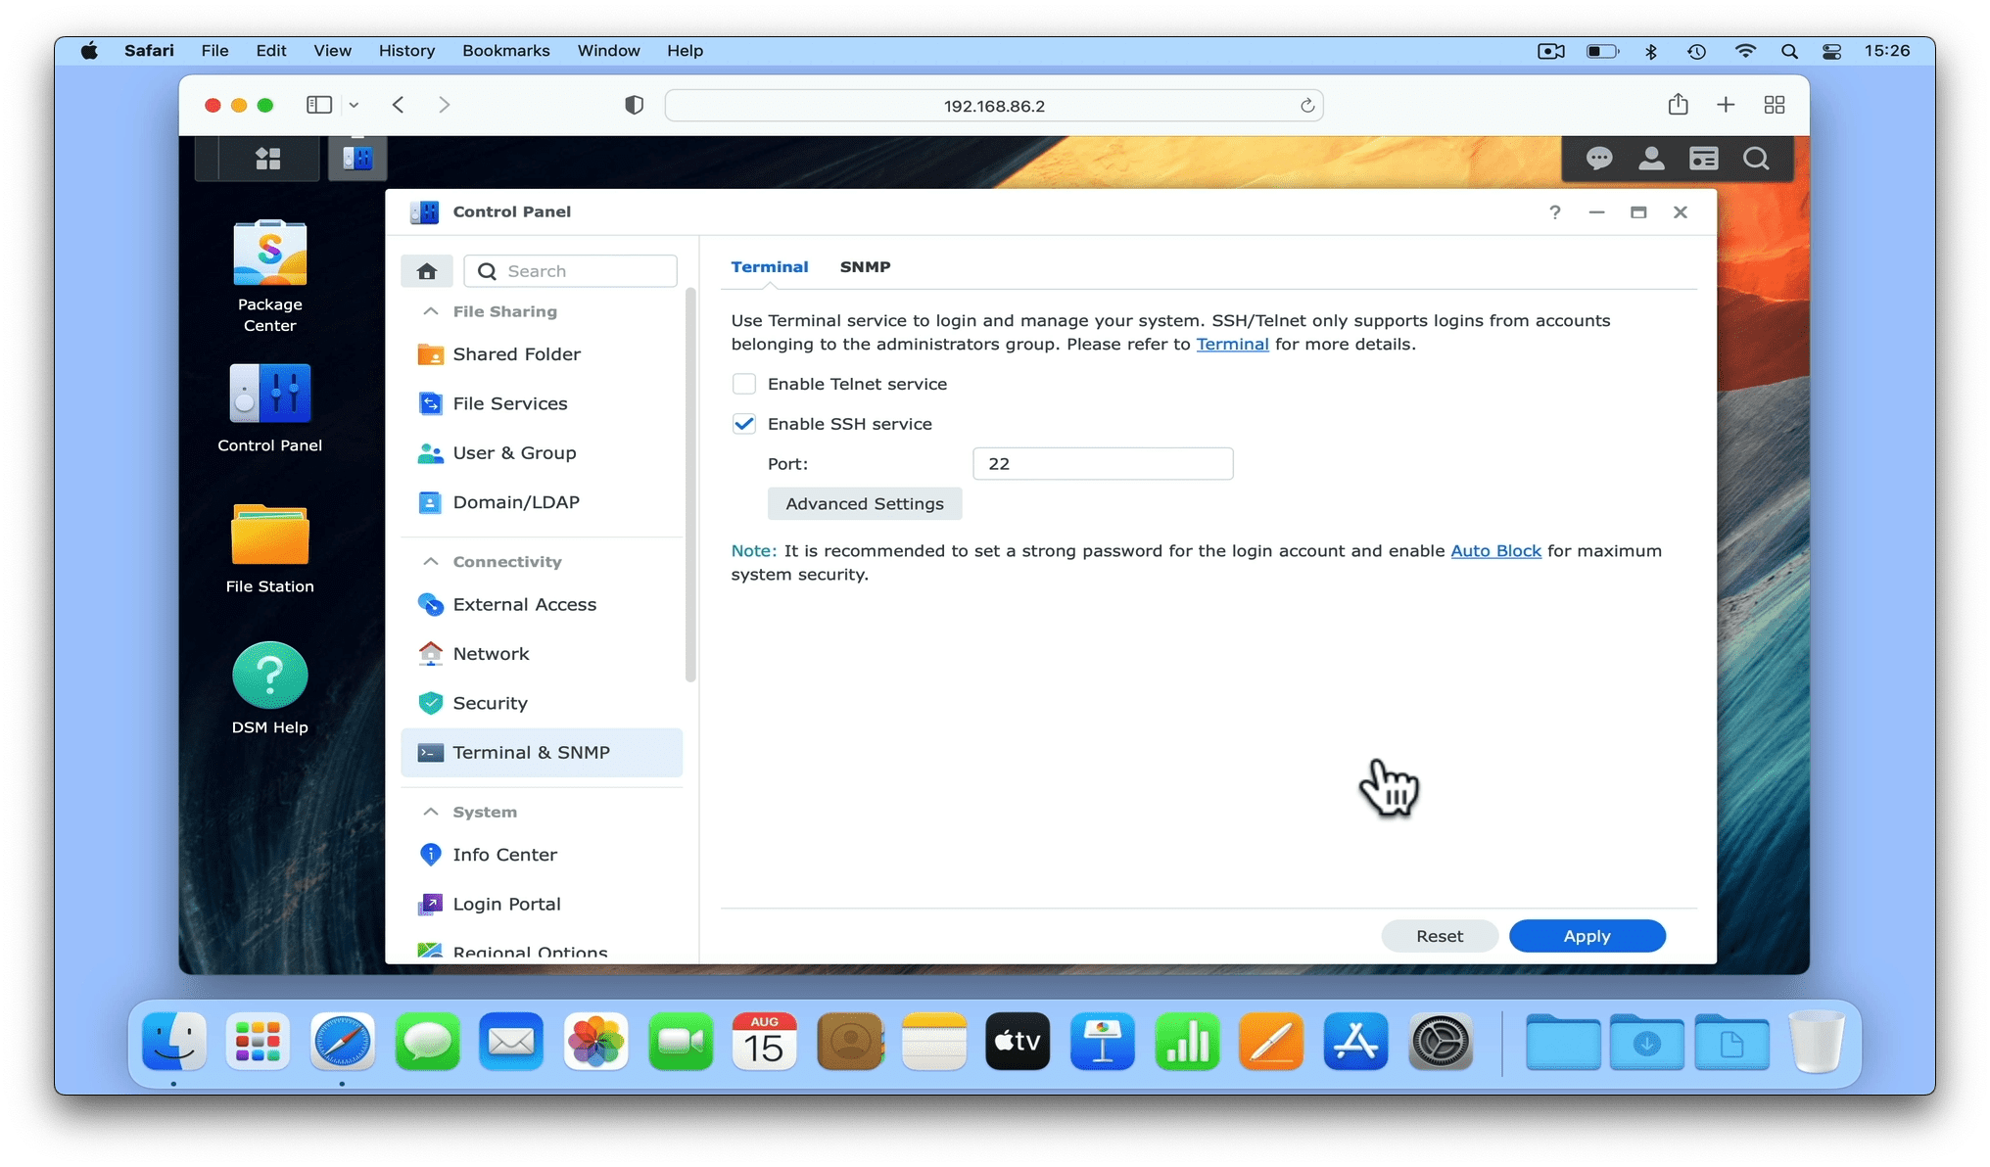Open Control Panel desktop icon
The width and height of the screenshot is (1990, 1167).
point(269,408)
